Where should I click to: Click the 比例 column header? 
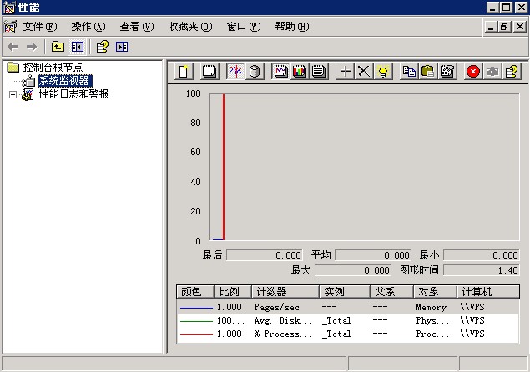click(x=233, y=292)
